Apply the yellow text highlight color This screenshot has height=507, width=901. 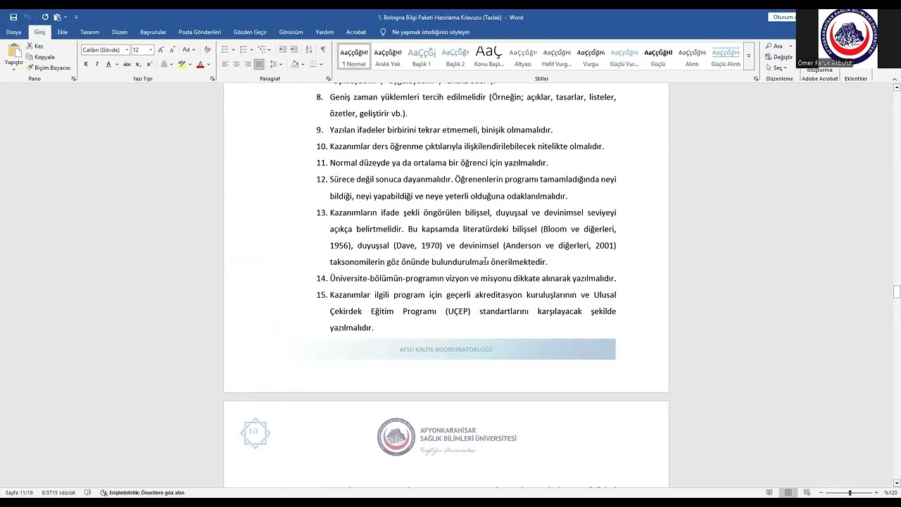[182, 64]
